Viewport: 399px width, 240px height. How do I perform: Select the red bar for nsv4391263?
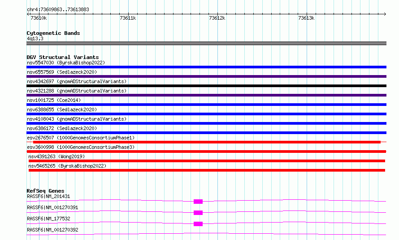[x=207, y=161]
